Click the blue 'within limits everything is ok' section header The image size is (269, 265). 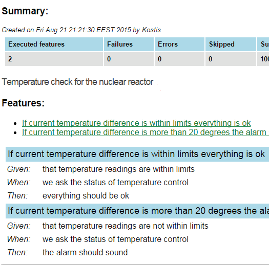coord(137,154)
